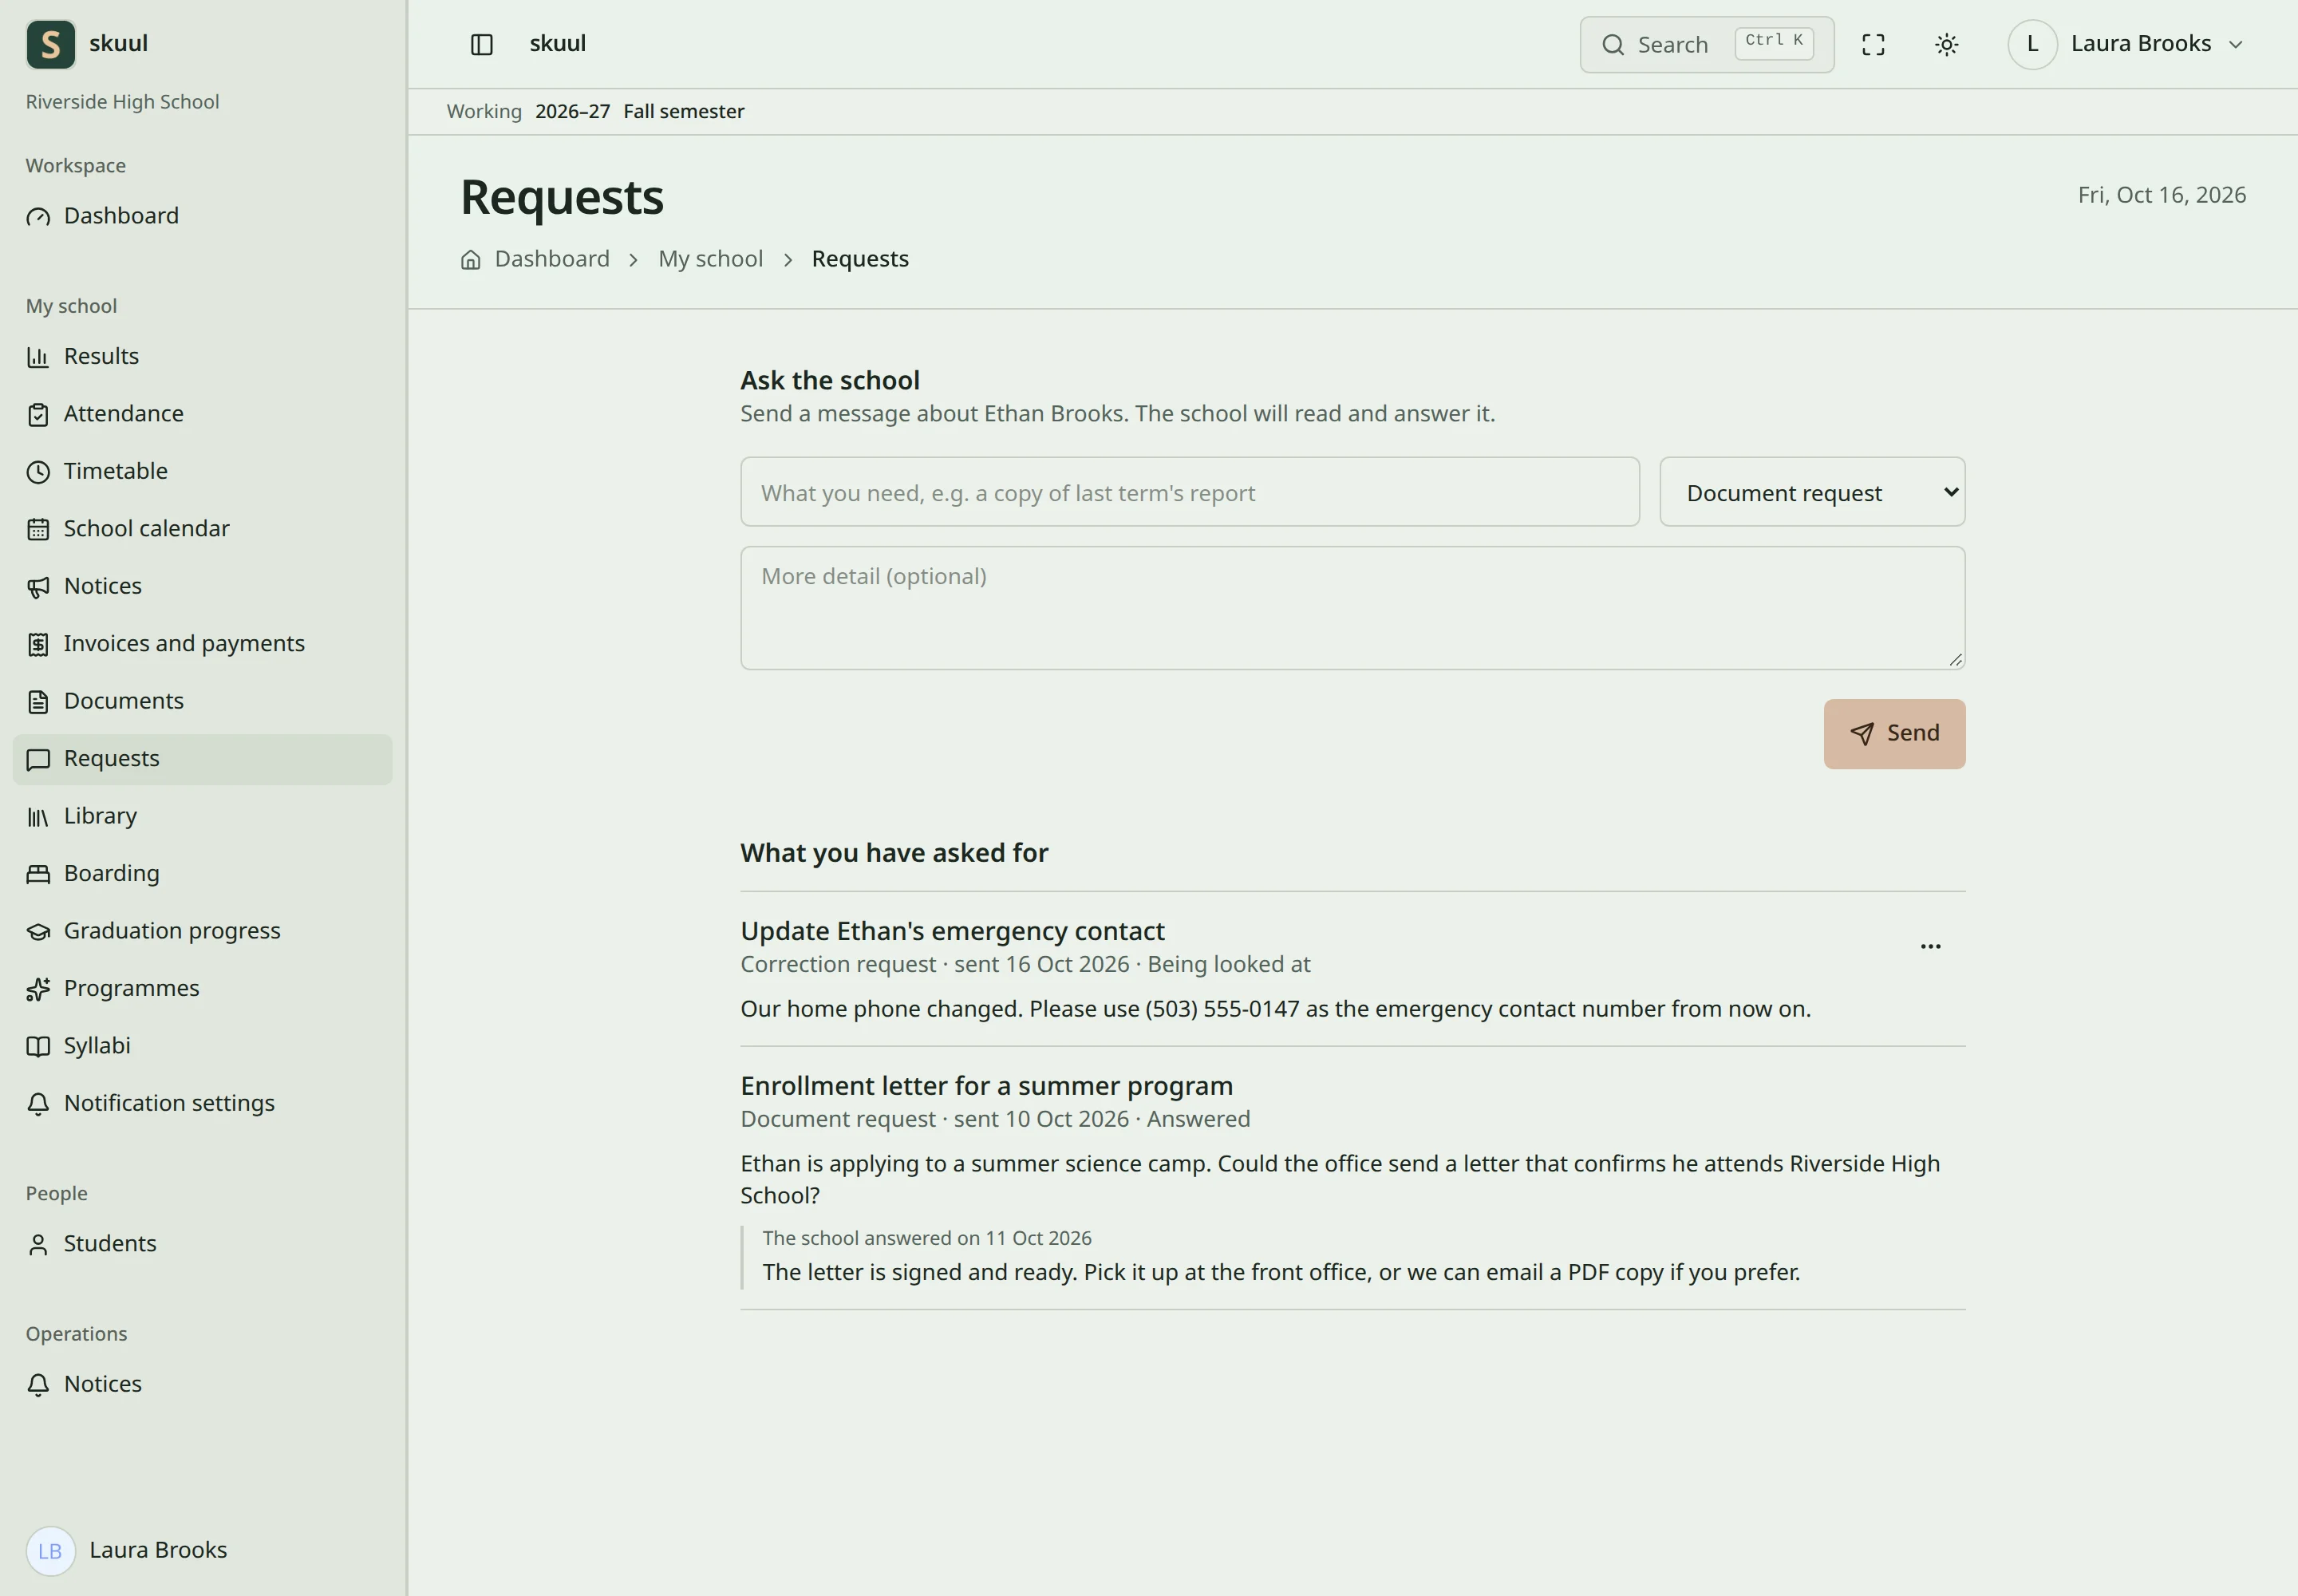
Task: Toggle the sidebar panel icon
Action: pos(481,44)
